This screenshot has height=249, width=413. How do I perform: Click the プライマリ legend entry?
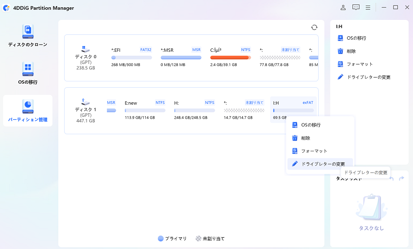[172, 238]
